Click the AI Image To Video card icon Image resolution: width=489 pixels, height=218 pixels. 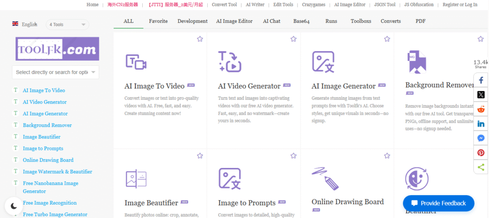point(136,62)
